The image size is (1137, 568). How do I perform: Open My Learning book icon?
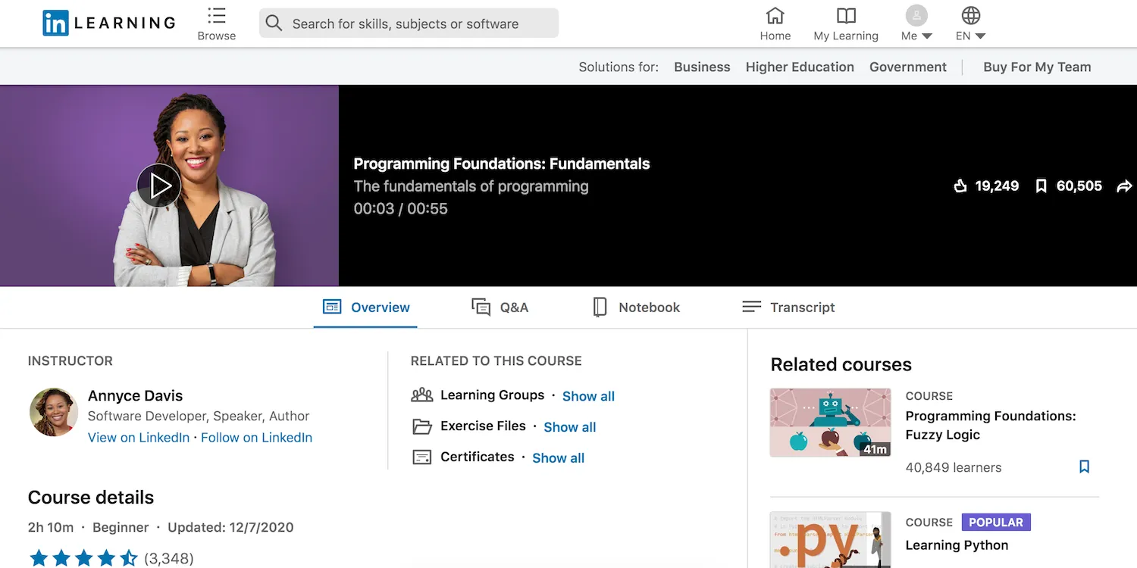click(x=846, y=16)
